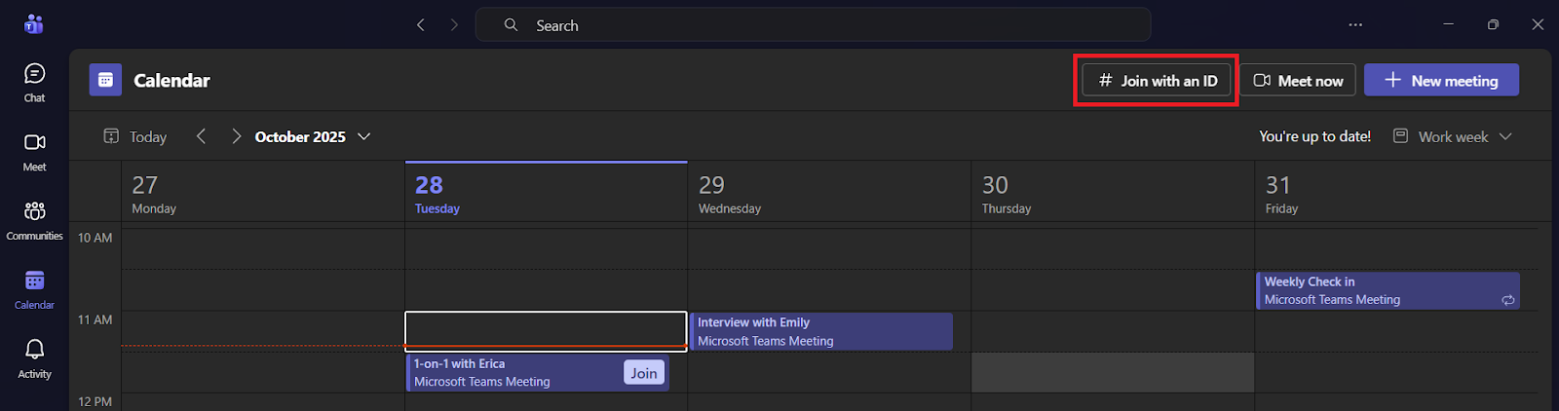This screenshot has height=411, width=1559.
Task: Open the Meet section icon
Action: click(x=34, y=151)
